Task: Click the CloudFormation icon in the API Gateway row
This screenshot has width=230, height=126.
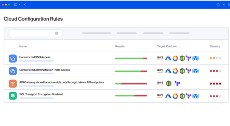Action: 169,84
